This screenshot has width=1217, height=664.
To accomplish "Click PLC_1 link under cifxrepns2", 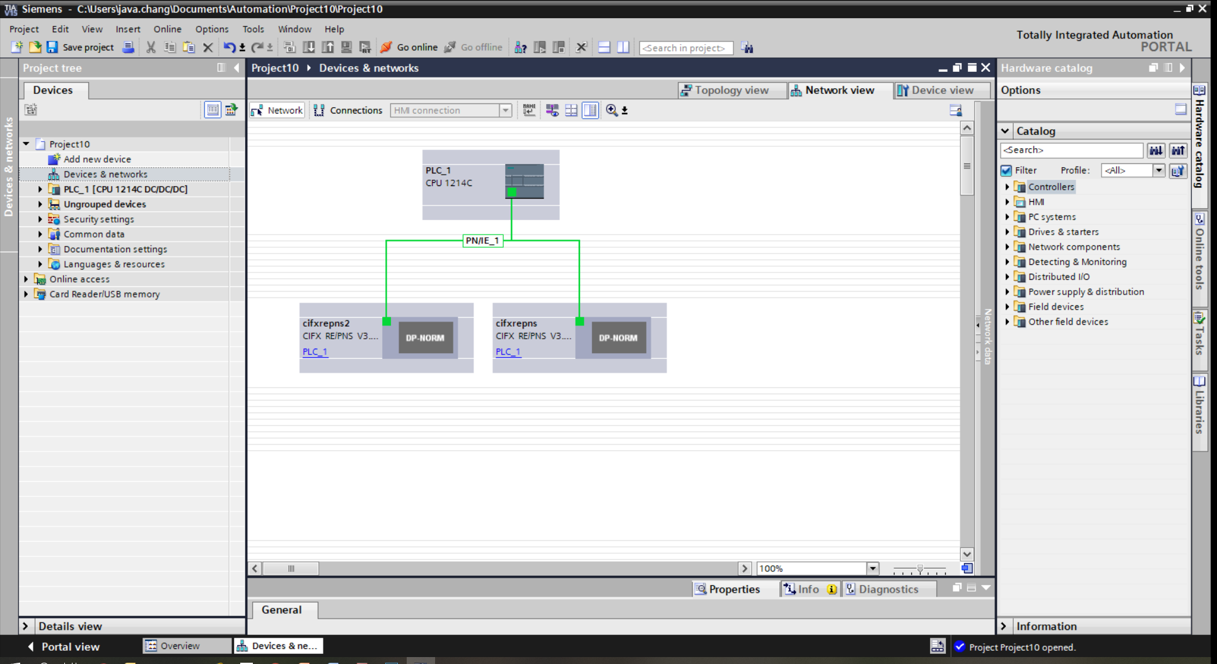I will [315, 352].
